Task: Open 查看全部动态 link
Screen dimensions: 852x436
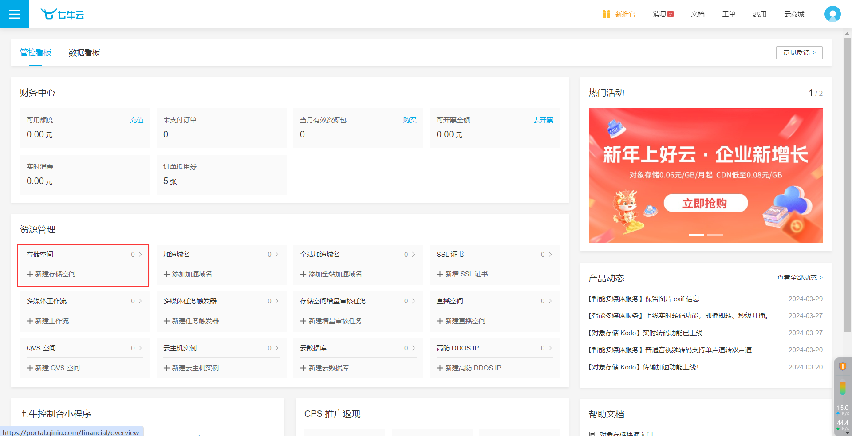Action: pyautogui.click(x=800, y=277)
